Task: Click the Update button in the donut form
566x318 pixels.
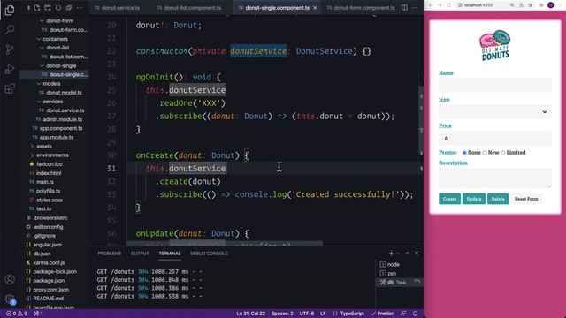Action: pos(474,199)
